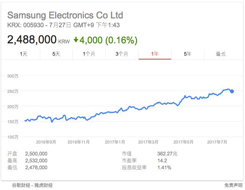Click the 2017年5月 axis label

point(183,142)
